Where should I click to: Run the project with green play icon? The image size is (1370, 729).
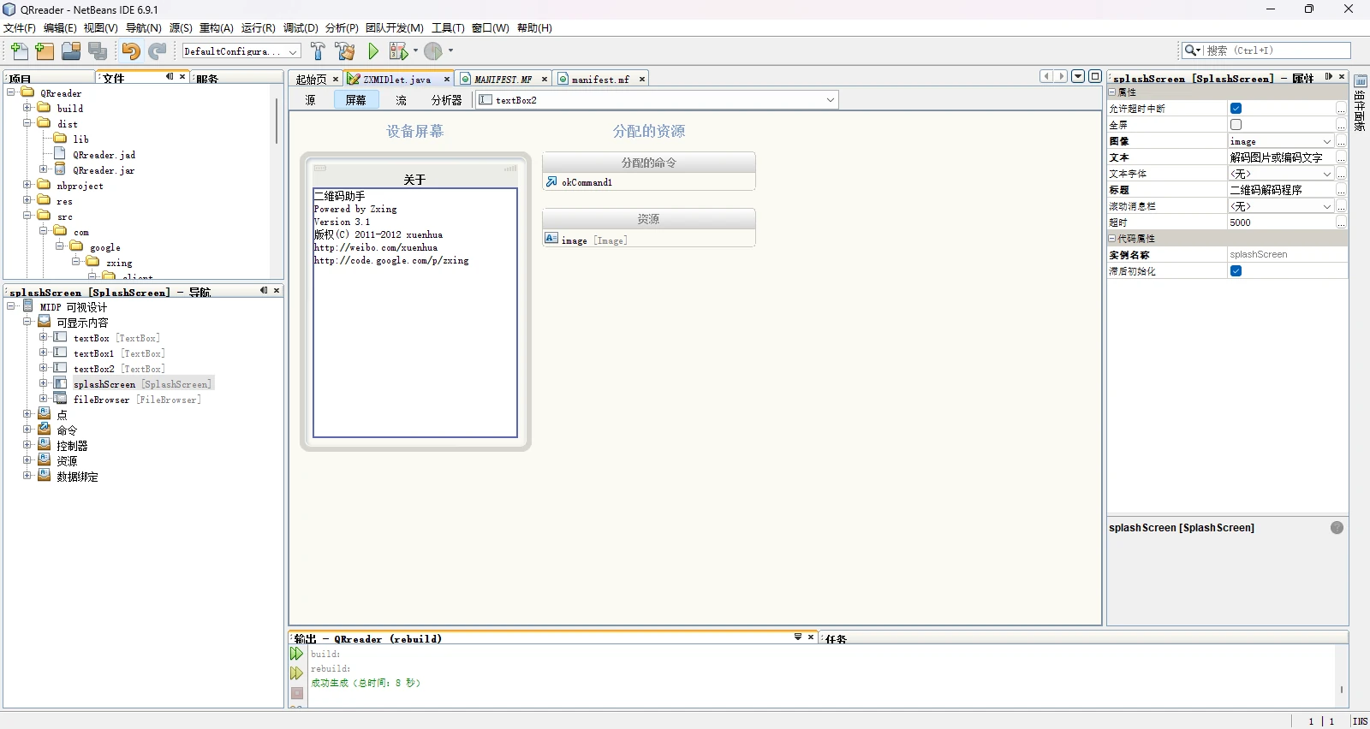click(373, 51)
